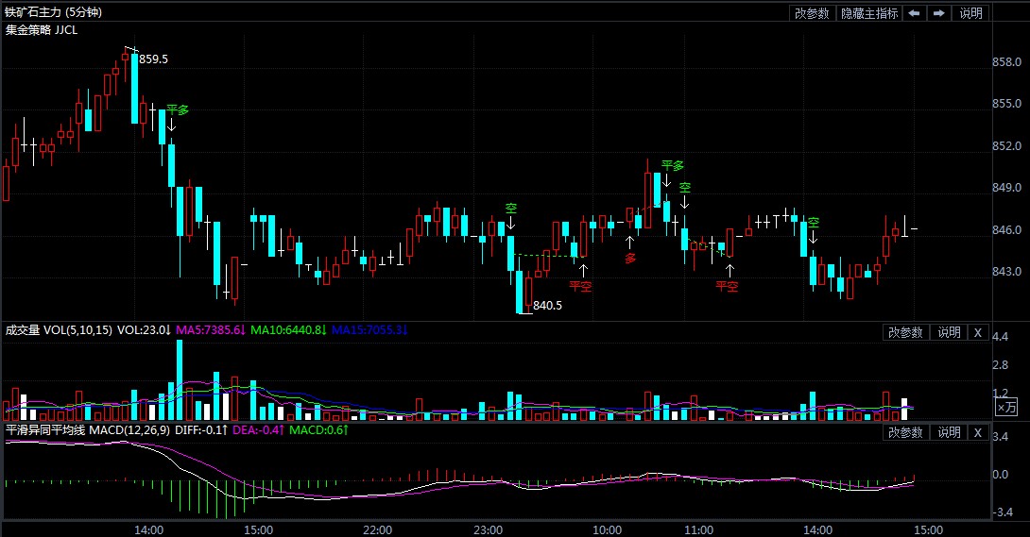The height and width of the screenshot is (537, 1030).
Task: Click the 859.5 high price label
Action: [153, 59]
